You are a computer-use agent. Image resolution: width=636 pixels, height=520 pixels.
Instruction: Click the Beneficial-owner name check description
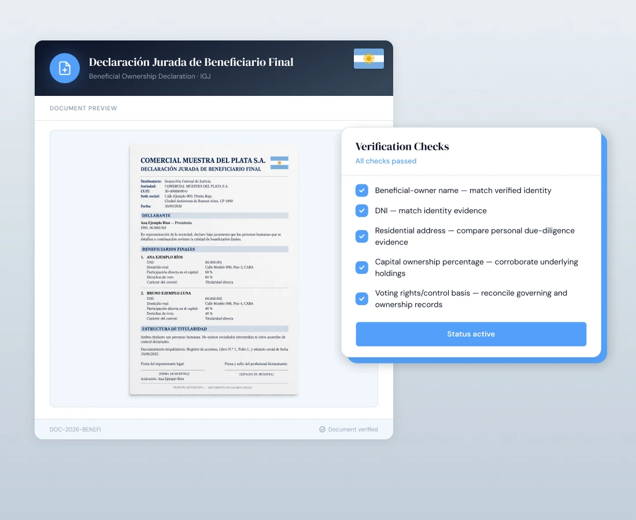tap(463, 191)
